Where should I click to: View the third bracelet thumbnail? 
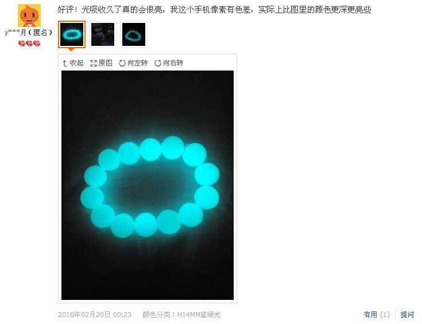coord(134,34)
